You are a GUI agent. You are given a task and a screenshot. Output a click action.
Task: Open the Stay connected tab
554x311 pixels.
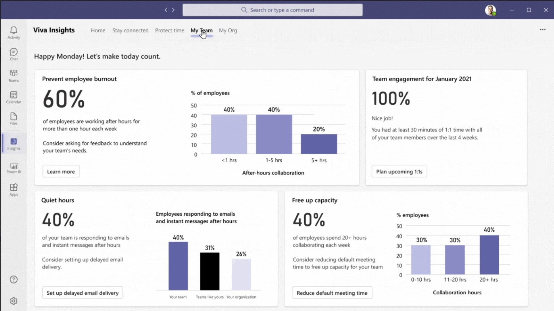pyautogui.click(x=130, y=30)
